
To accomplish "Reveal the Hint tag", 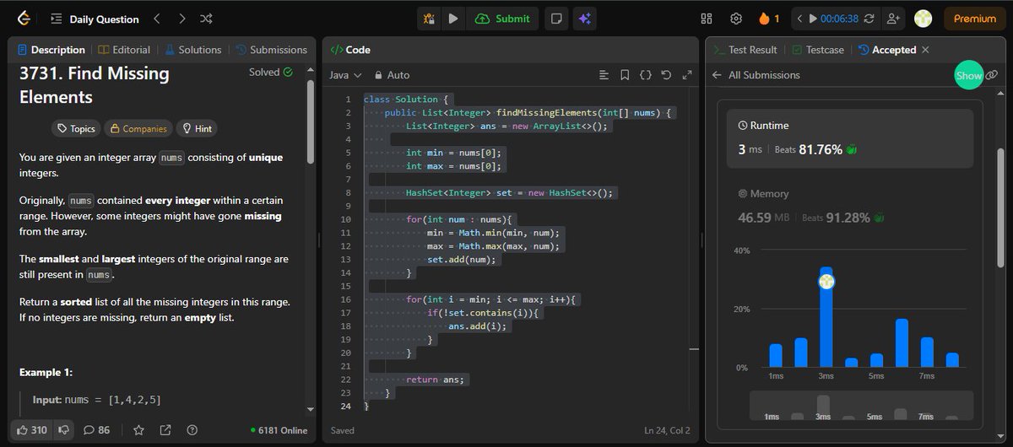I will (x=196, y=129).
